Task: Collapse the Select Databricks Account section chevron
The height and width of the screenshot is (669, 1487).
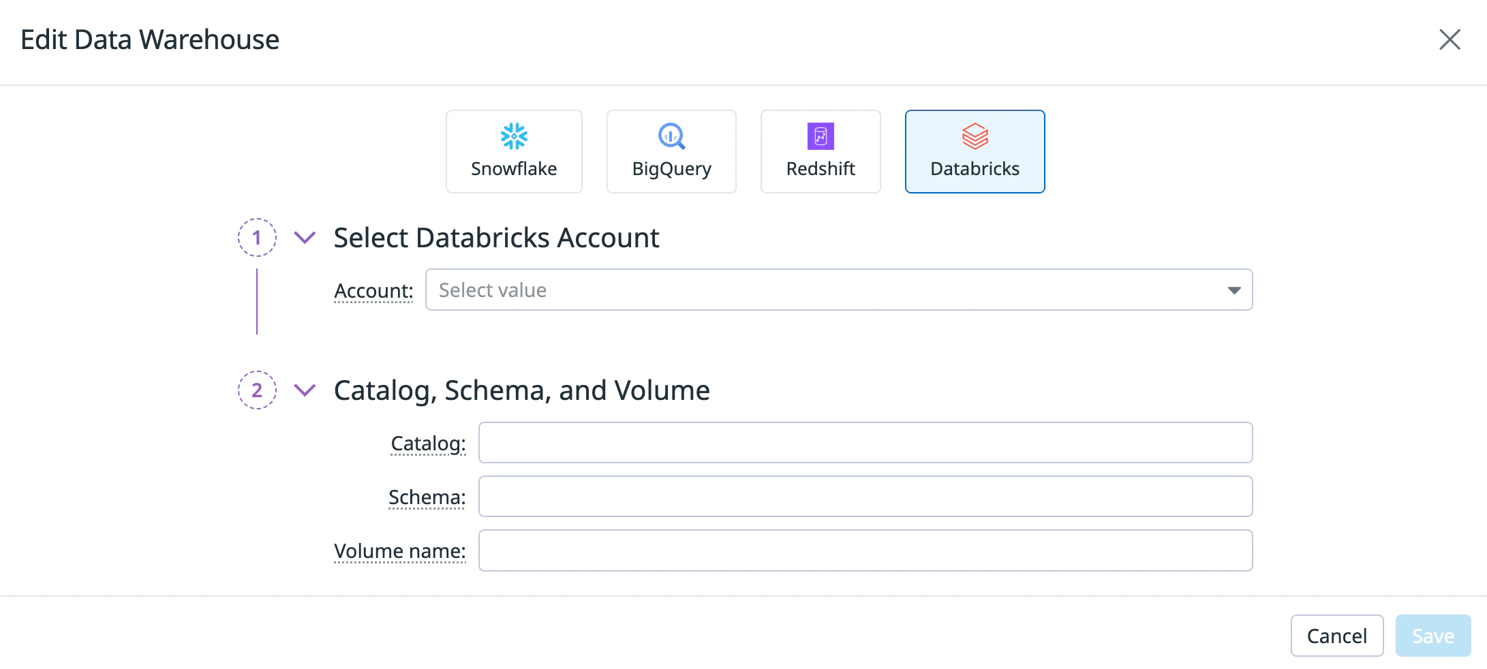Action: [x=305, y=238]
